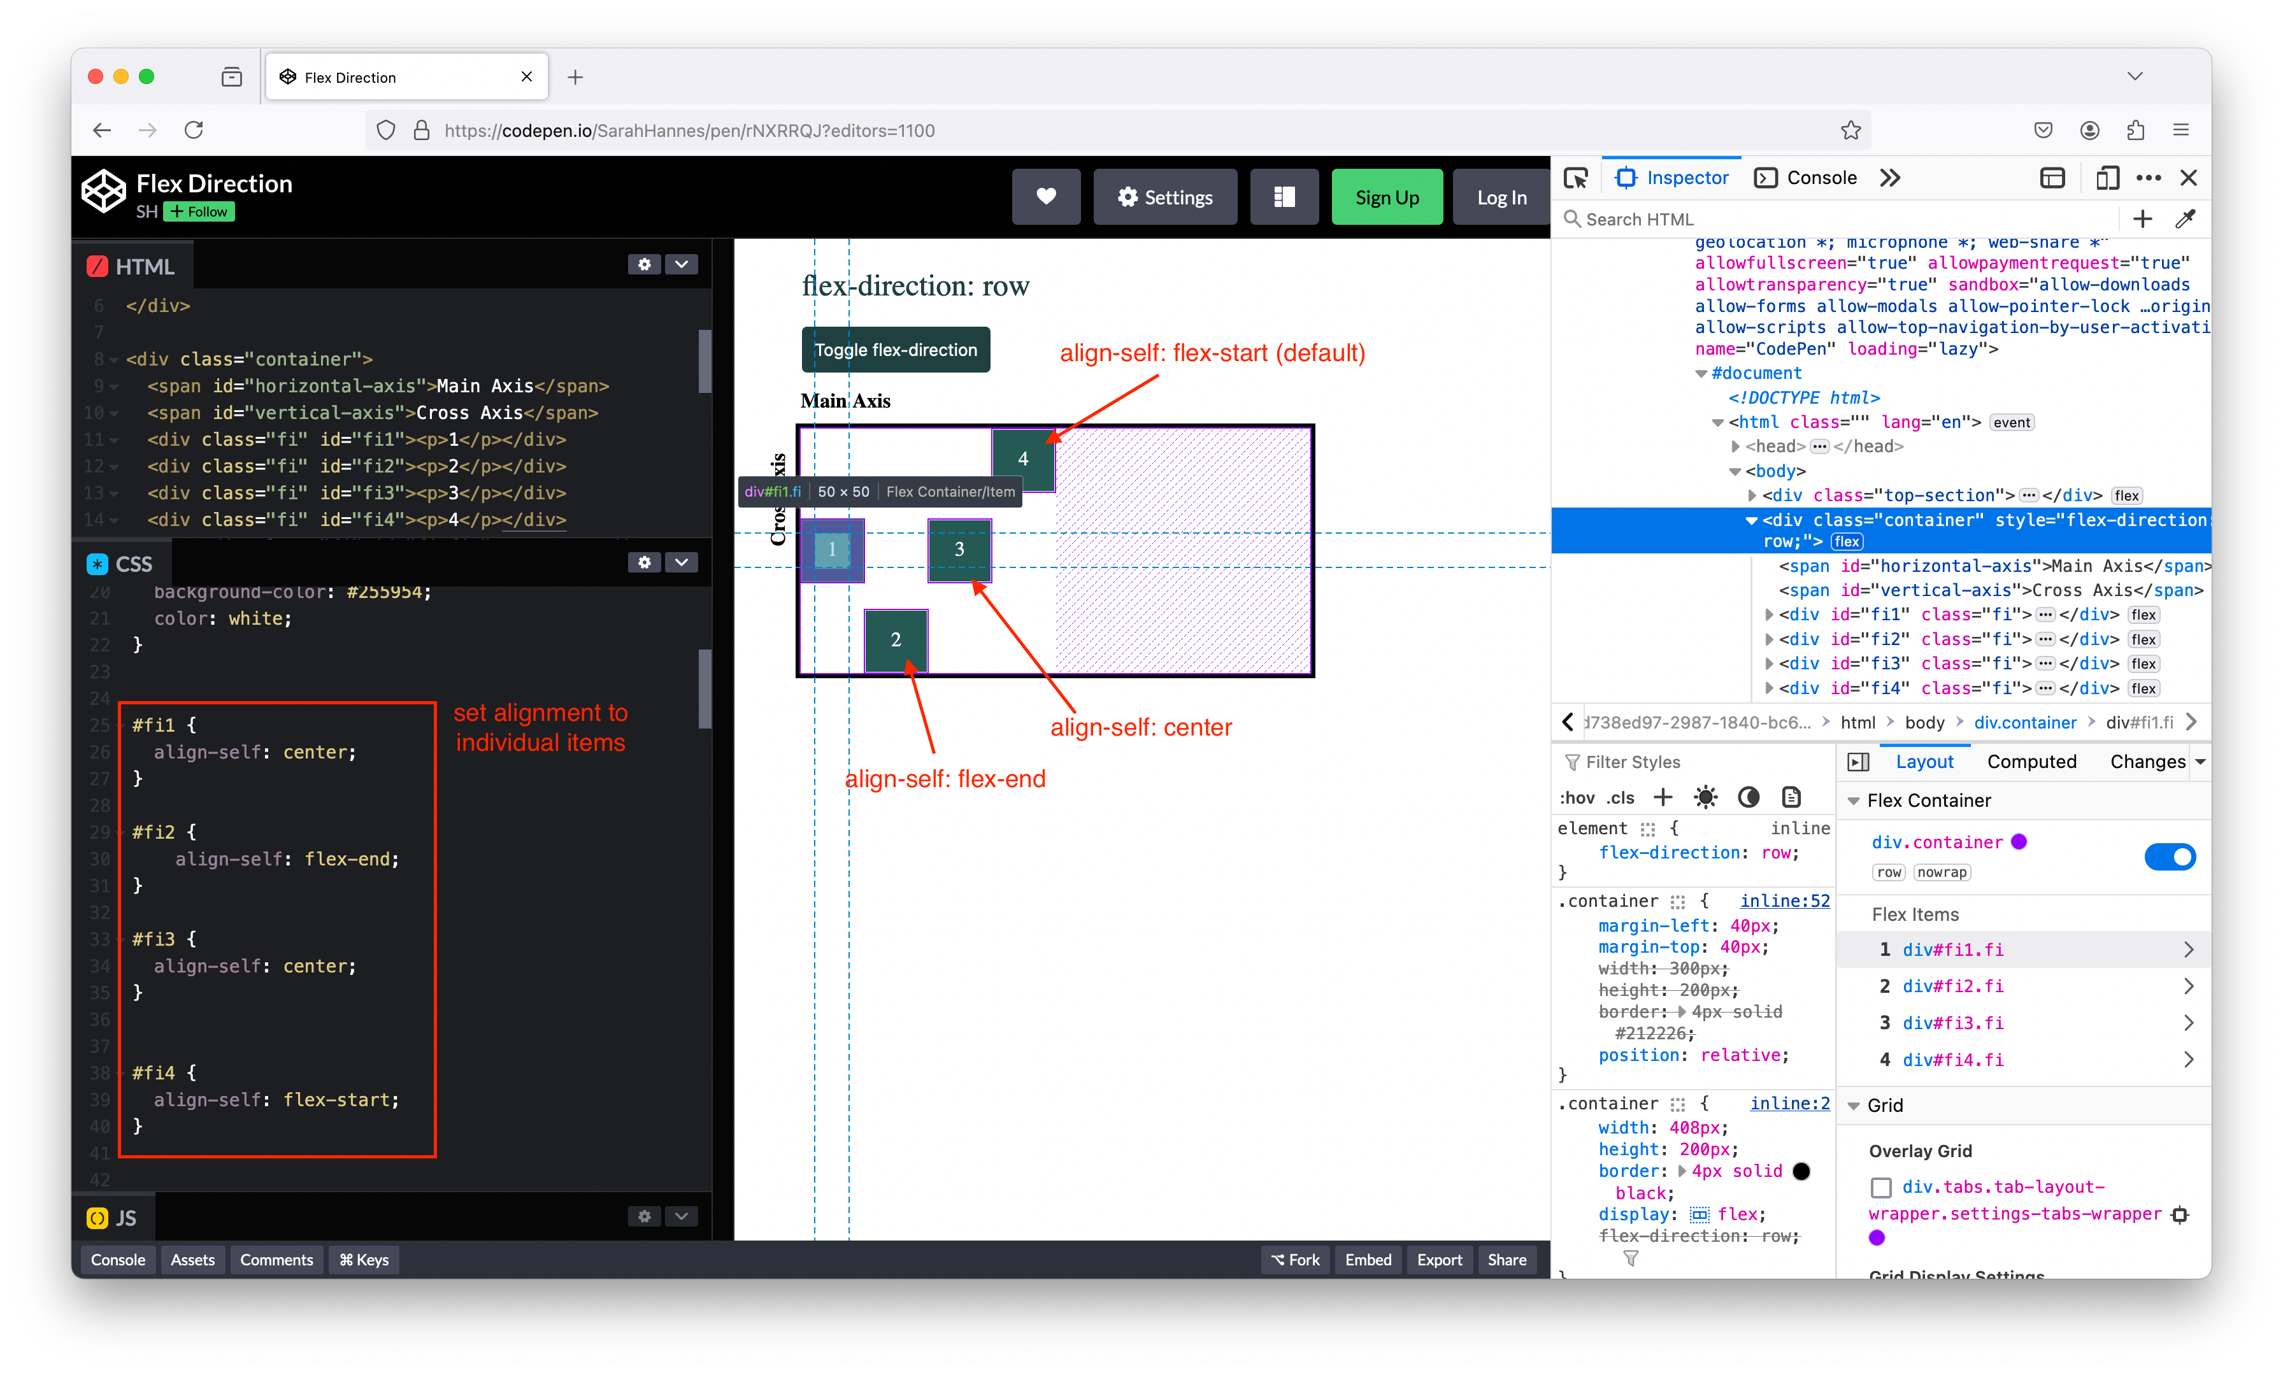Open more sidebar tabs dropdown arrow
This screenshot has height=1373, width=2283.
(x=2200, y=762)
